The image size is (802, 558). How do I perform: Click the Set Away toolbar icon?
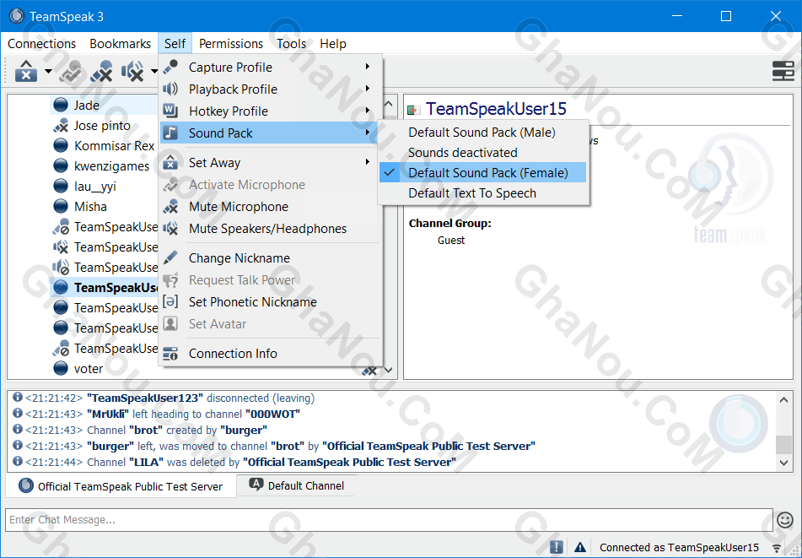(25, 71)
